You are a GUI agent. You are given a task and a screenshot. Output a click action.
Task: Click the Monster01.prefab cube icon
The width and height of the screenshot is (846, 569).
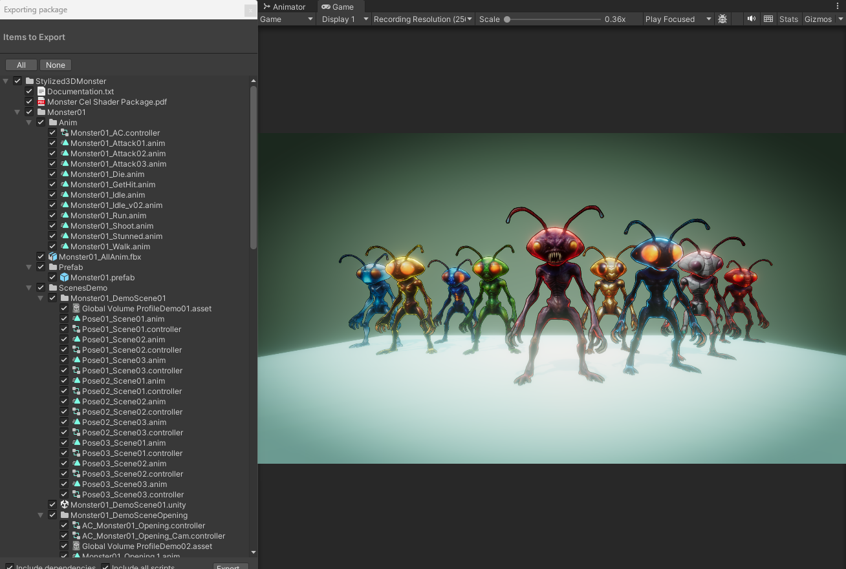(x=65, y=278)
